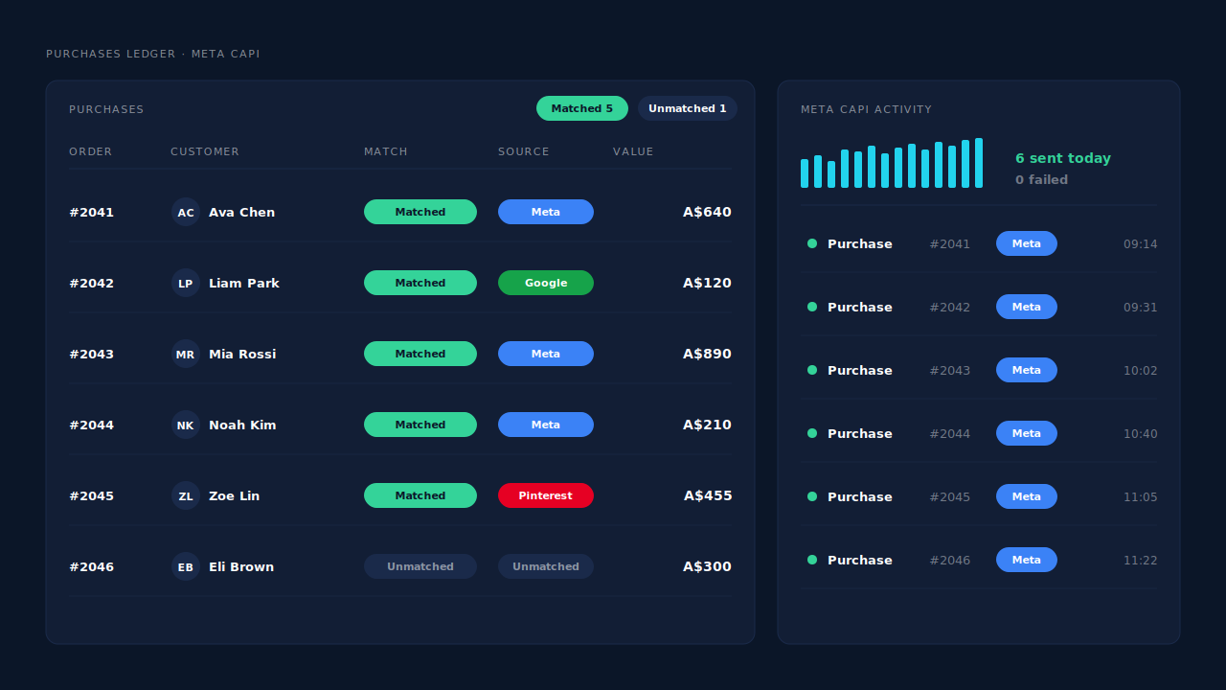
Task: Click the MR avatar for Mia Rossi
Action: coord(186,354)
